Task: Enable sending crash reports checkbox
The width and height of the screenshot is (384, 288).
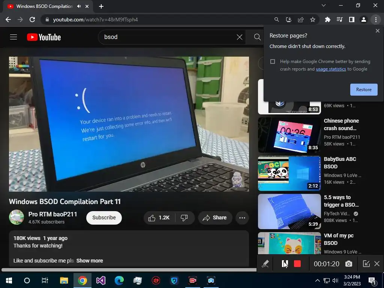Action: [x=273, y=61]
